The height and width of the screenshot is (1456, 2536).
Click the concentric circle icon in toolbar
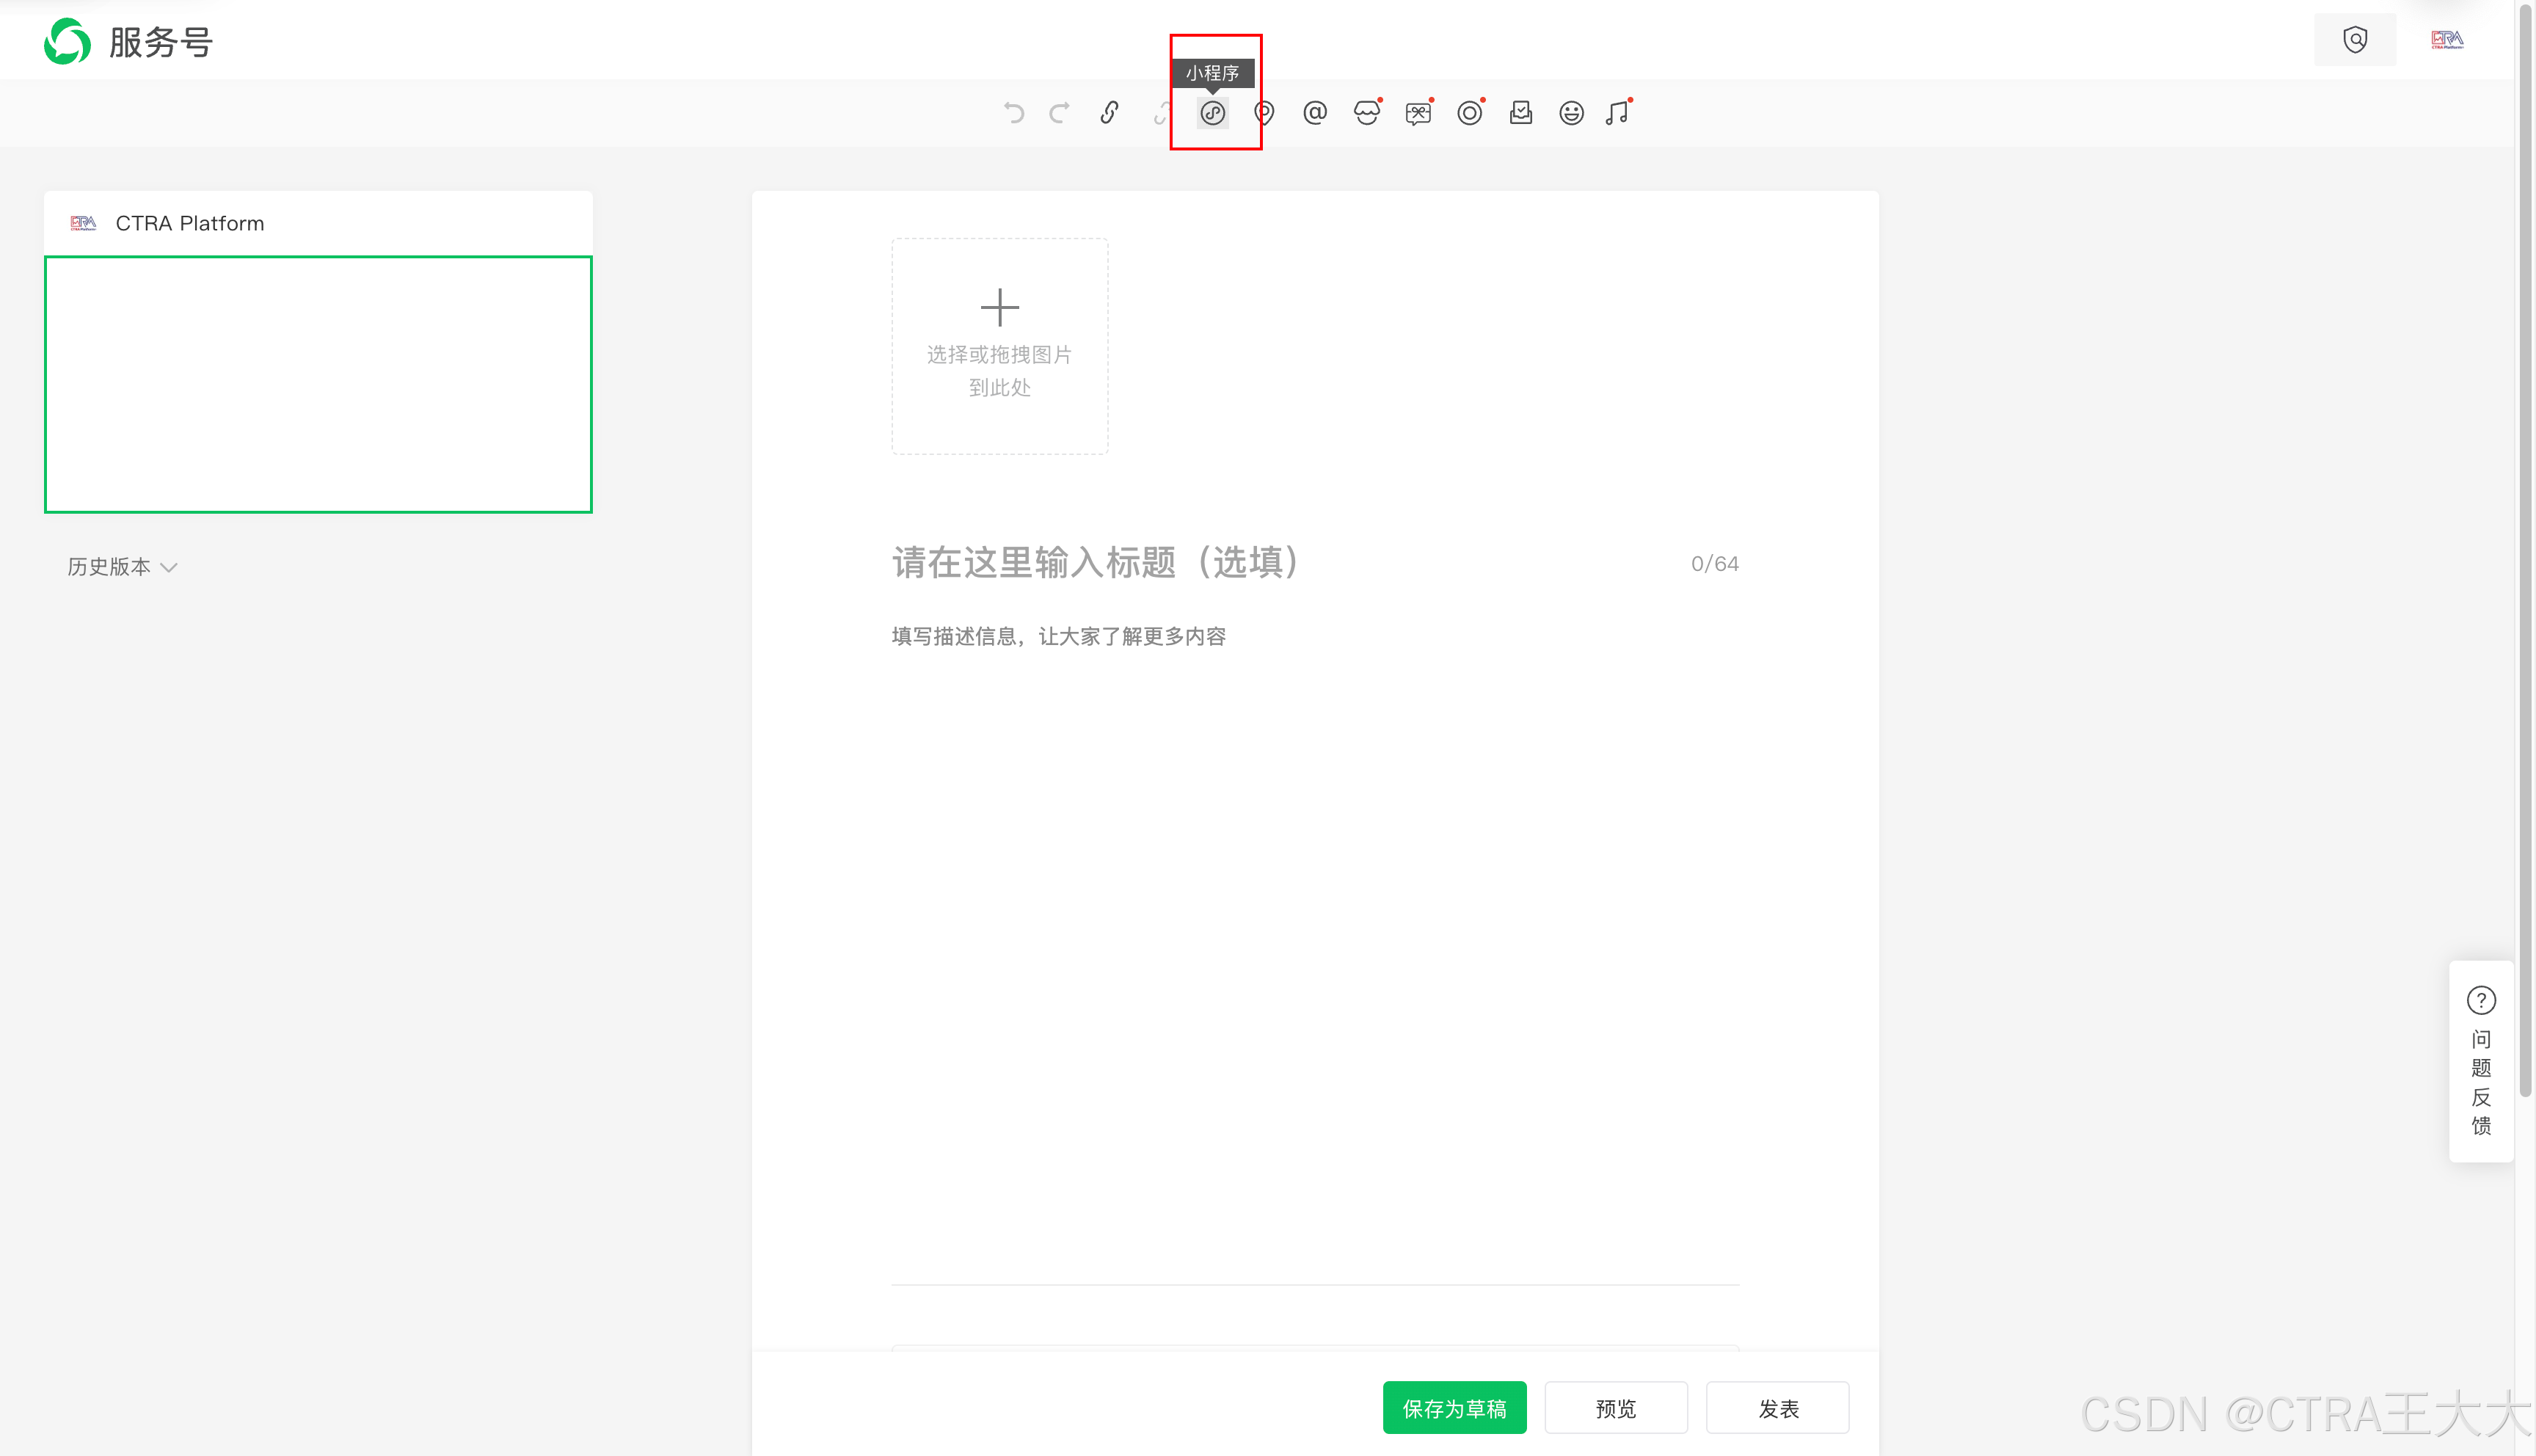pyautogui.click(x=1469, y=113)
